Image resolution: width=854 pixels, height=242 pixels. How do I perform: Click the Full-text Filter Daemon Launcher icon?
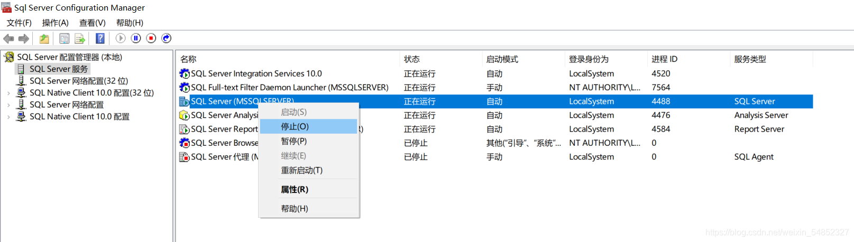tap(184, 87)
